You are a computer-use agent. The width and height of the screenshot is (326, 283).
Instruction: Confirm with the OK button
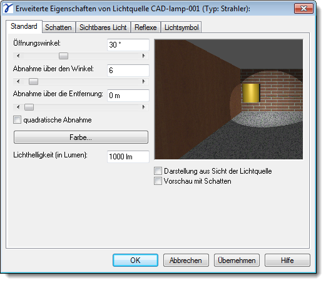click(135, 261)
